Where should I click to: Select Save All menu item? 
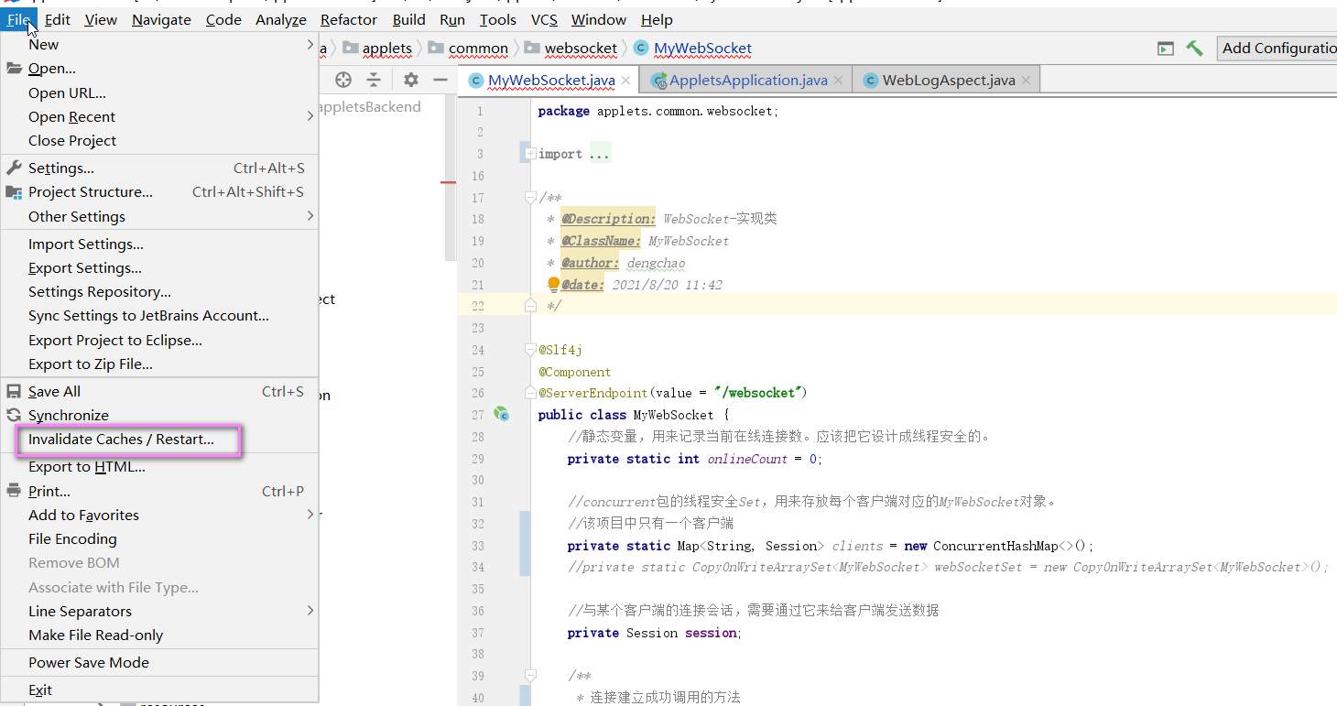[x=159, y=391]
